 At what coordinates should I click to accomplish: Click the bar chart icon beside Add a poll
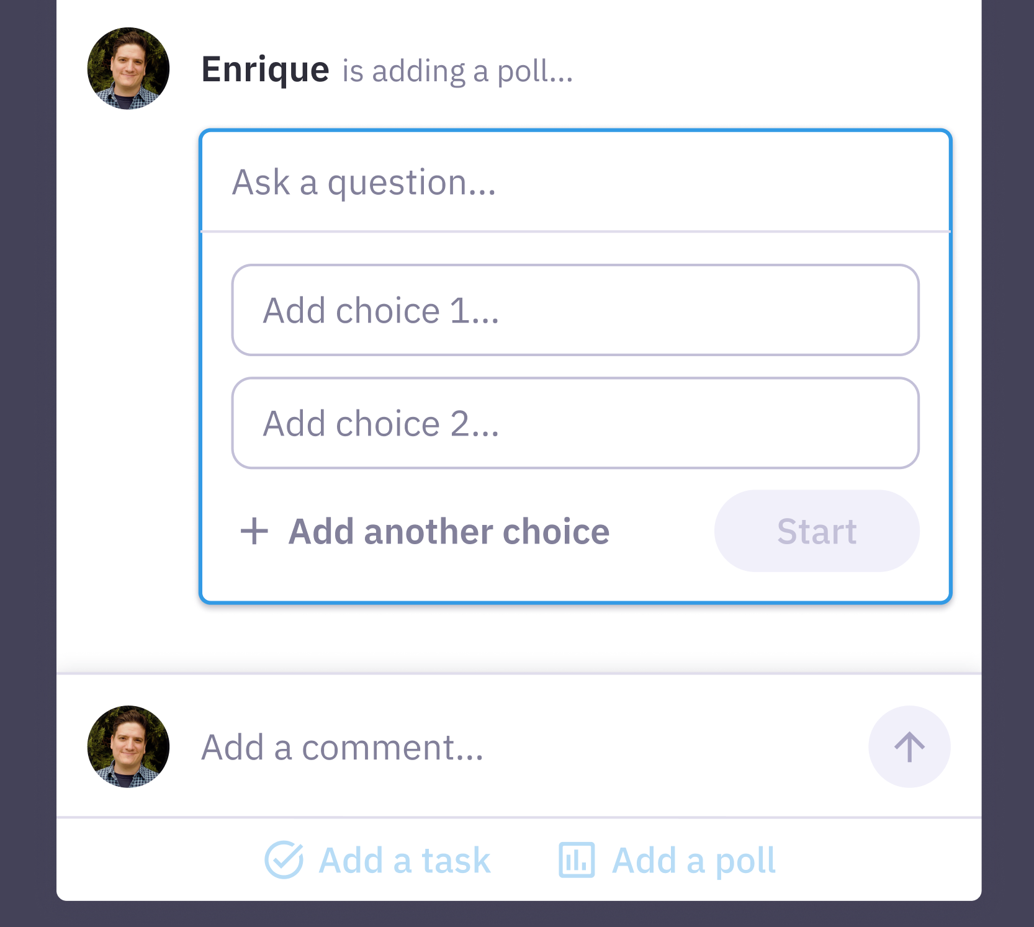[x=577, y=859]
